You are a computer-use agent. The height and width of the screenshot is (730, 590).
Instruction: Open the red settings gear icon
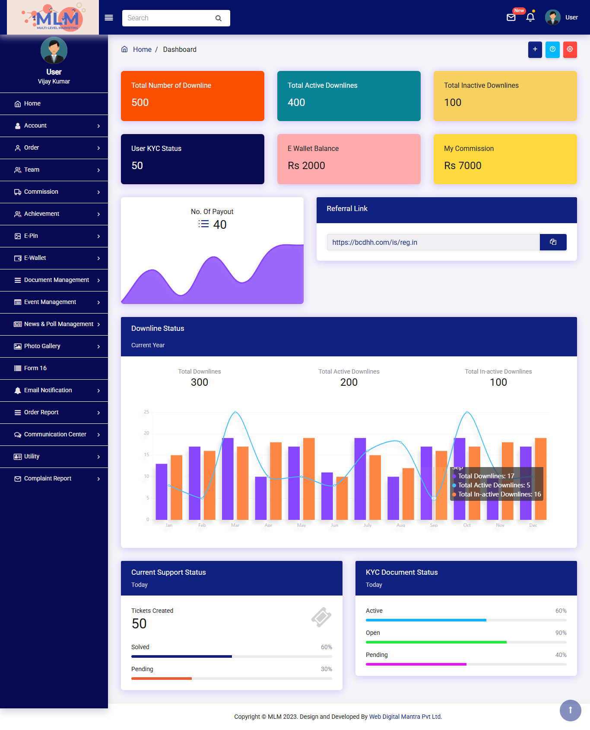click(x=570, y=49)
